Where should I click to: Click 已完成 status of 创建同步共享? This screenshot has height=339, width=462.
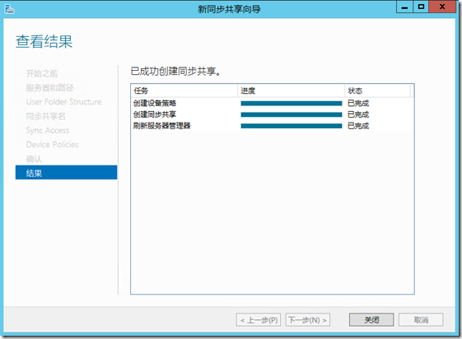358,114
